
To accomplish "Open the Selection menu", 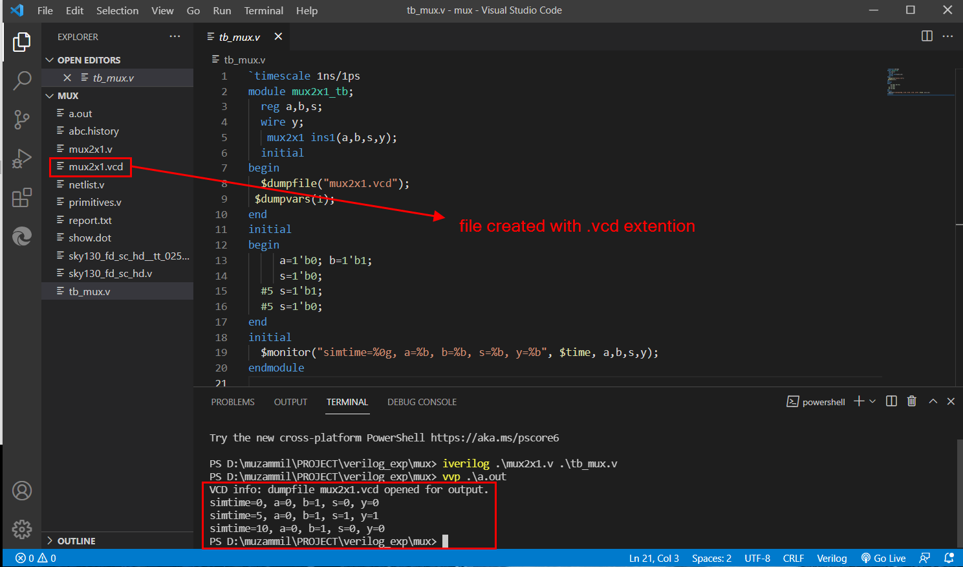I will [117, 10].
